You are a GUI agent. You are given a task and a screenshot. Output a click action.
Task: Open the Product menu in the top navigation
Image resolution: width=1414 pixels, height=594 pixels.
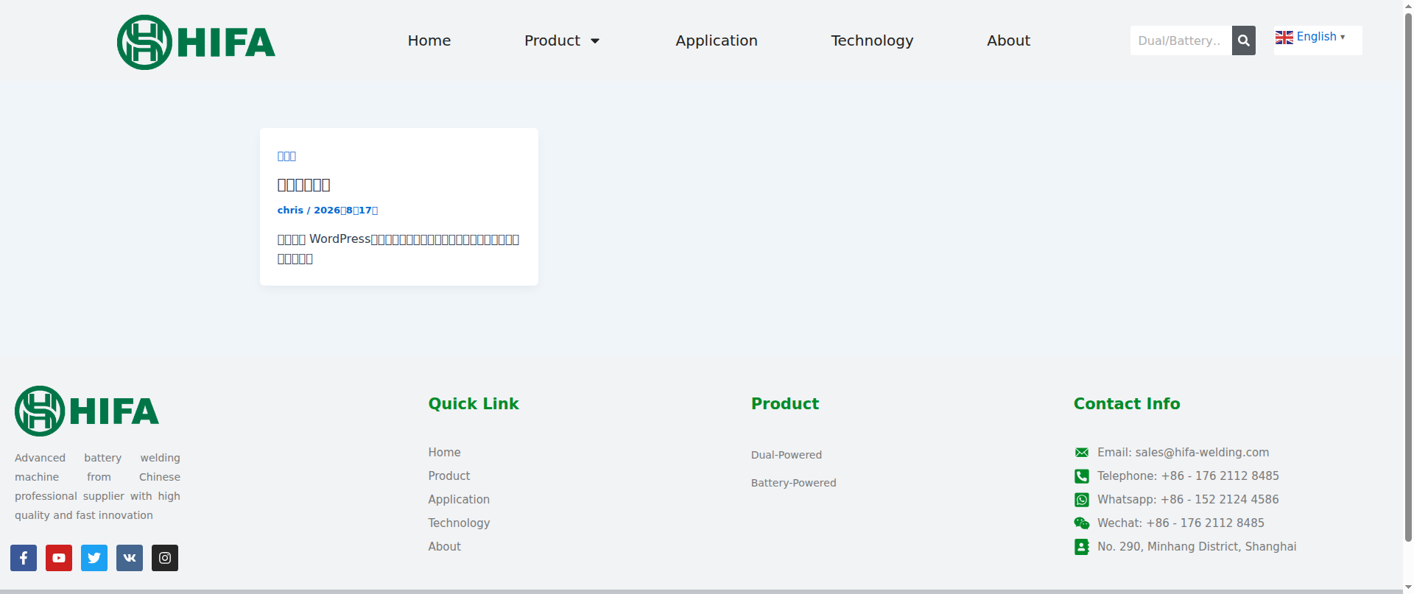552,40
